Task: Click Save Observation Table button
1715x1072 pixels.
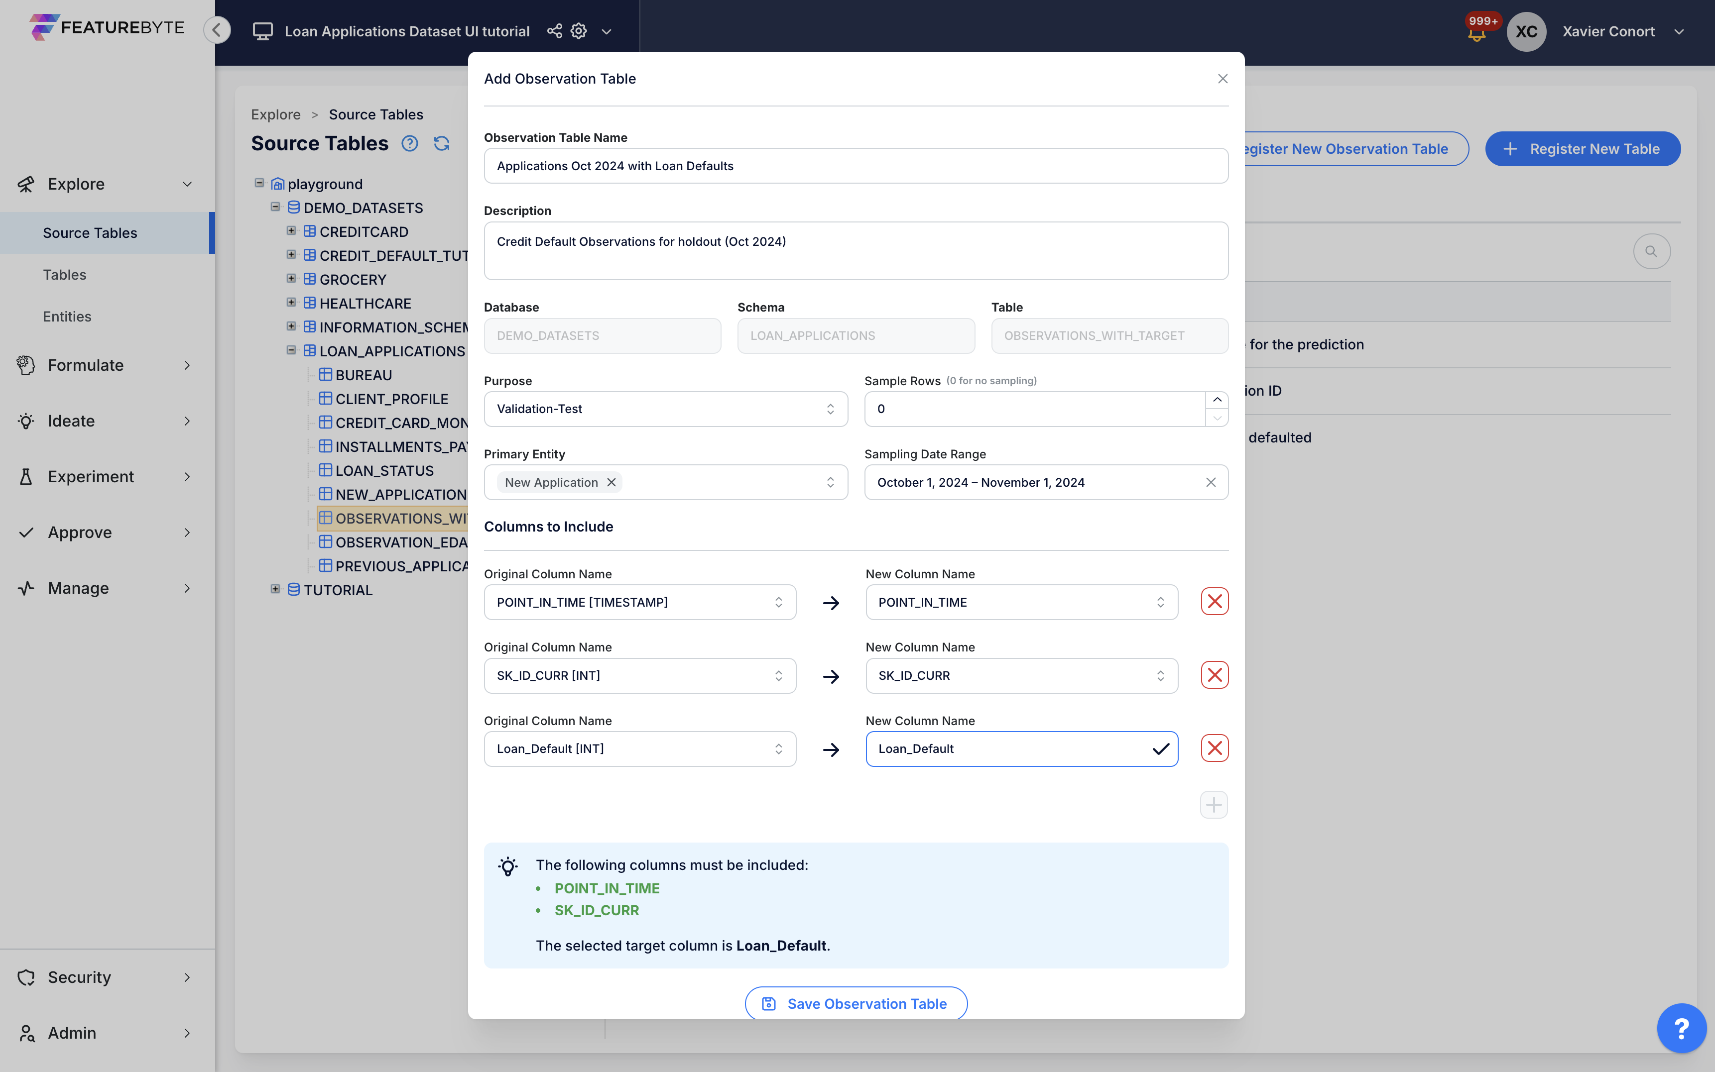Action: tap(856, 1003)
